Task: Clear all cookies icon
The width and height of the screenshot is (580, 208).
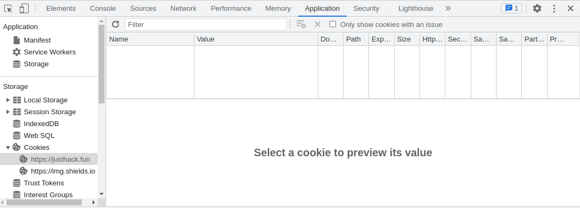Action: coord(301,24)
